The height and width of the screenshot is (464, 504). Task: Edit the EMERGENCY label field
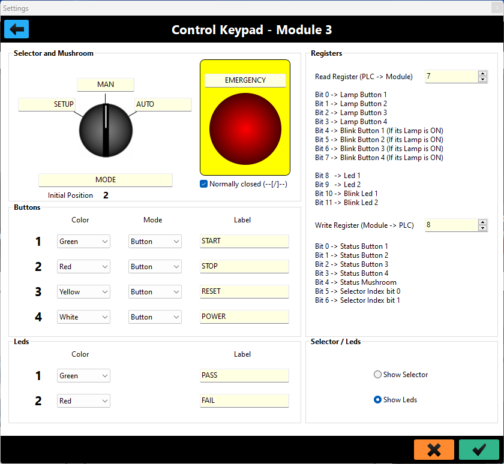[x=245, y=80]
